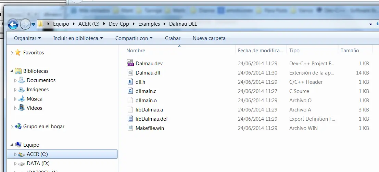Screen dimensions: 379x172
Task: Click the libDalmau.def file name
Action: [x=152, y=119]
